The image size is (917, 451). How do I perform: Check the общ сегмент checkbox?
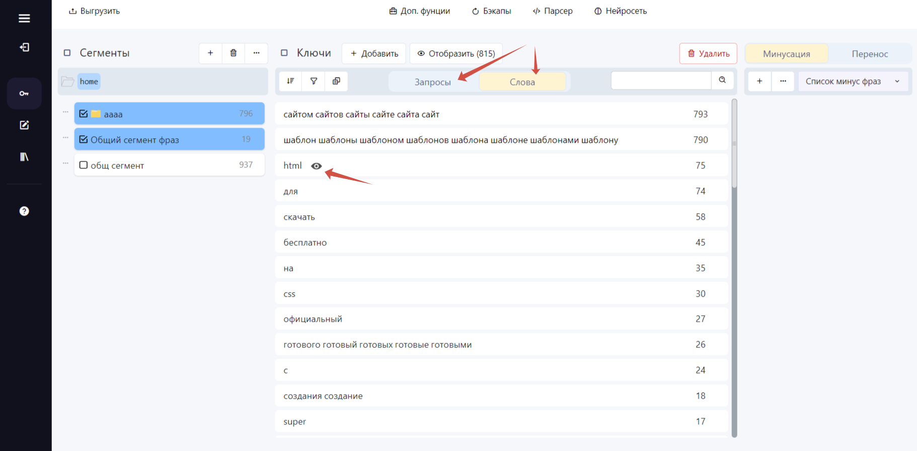click(84, 165)
